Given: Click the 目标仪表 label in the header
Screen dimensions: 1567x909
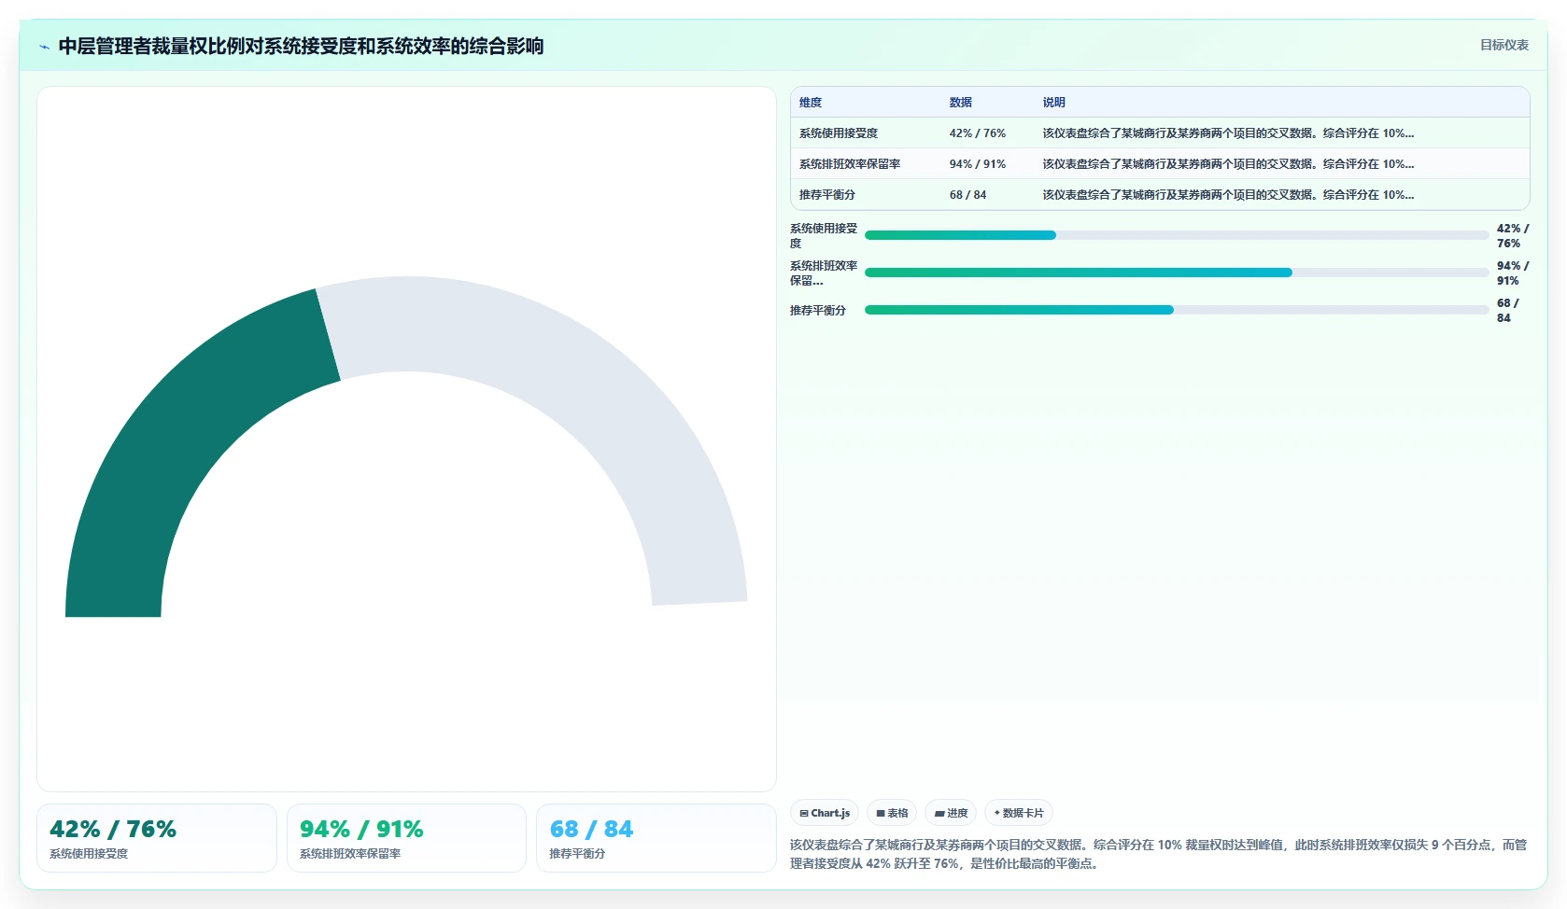Looking at the screenshot, I should click(x=1503, y=45).
